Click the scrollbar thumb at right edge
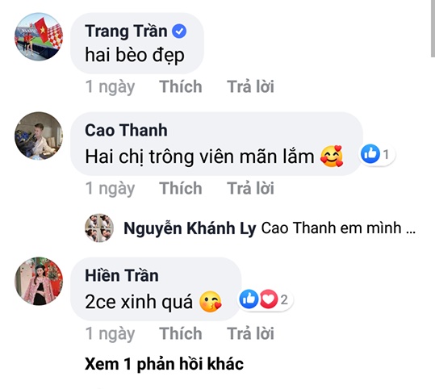435x389 pixels. click(433, 28)
